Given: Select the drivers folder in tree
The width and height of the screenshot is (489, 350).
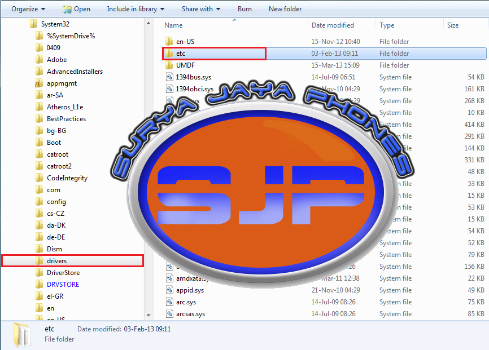Looking at the screenshot, I should click(73, 260).
